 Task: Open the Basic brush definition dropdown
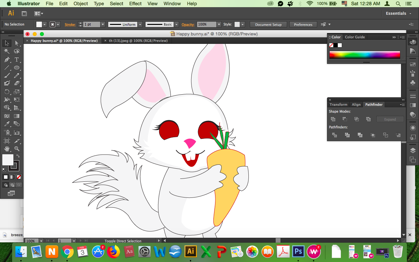pyautogui.click(x=176, y=25)
